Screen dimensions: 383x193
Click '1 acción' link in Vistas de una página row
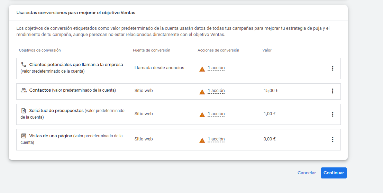pos(216,139)
